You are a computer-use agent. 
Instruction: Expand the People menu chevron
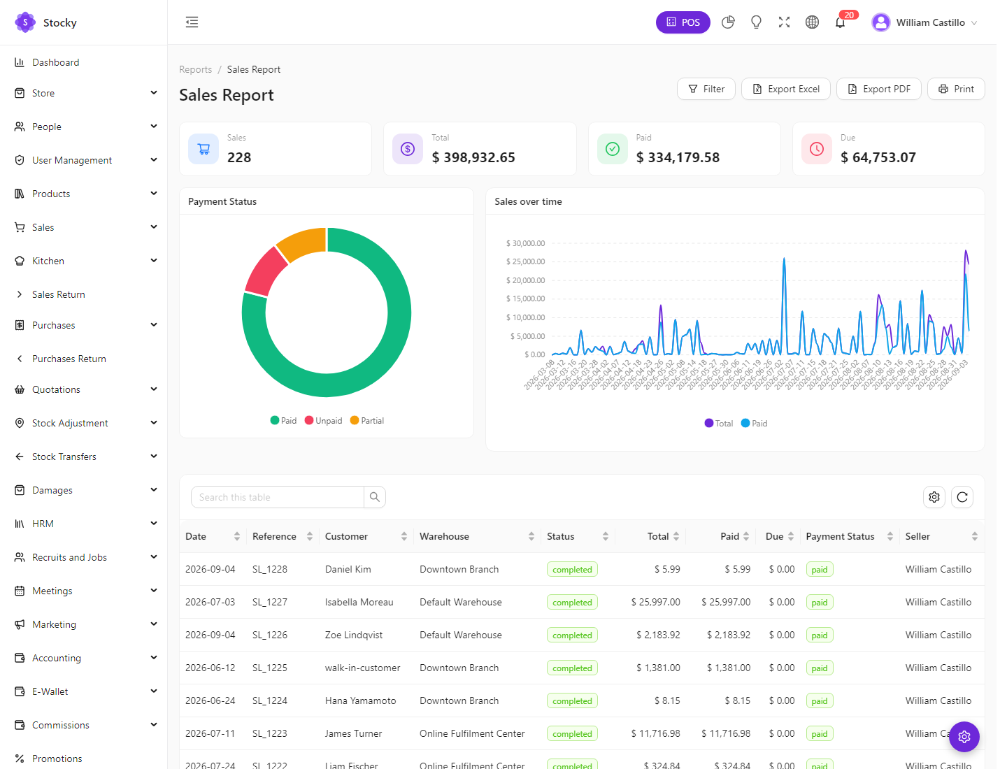153,126
